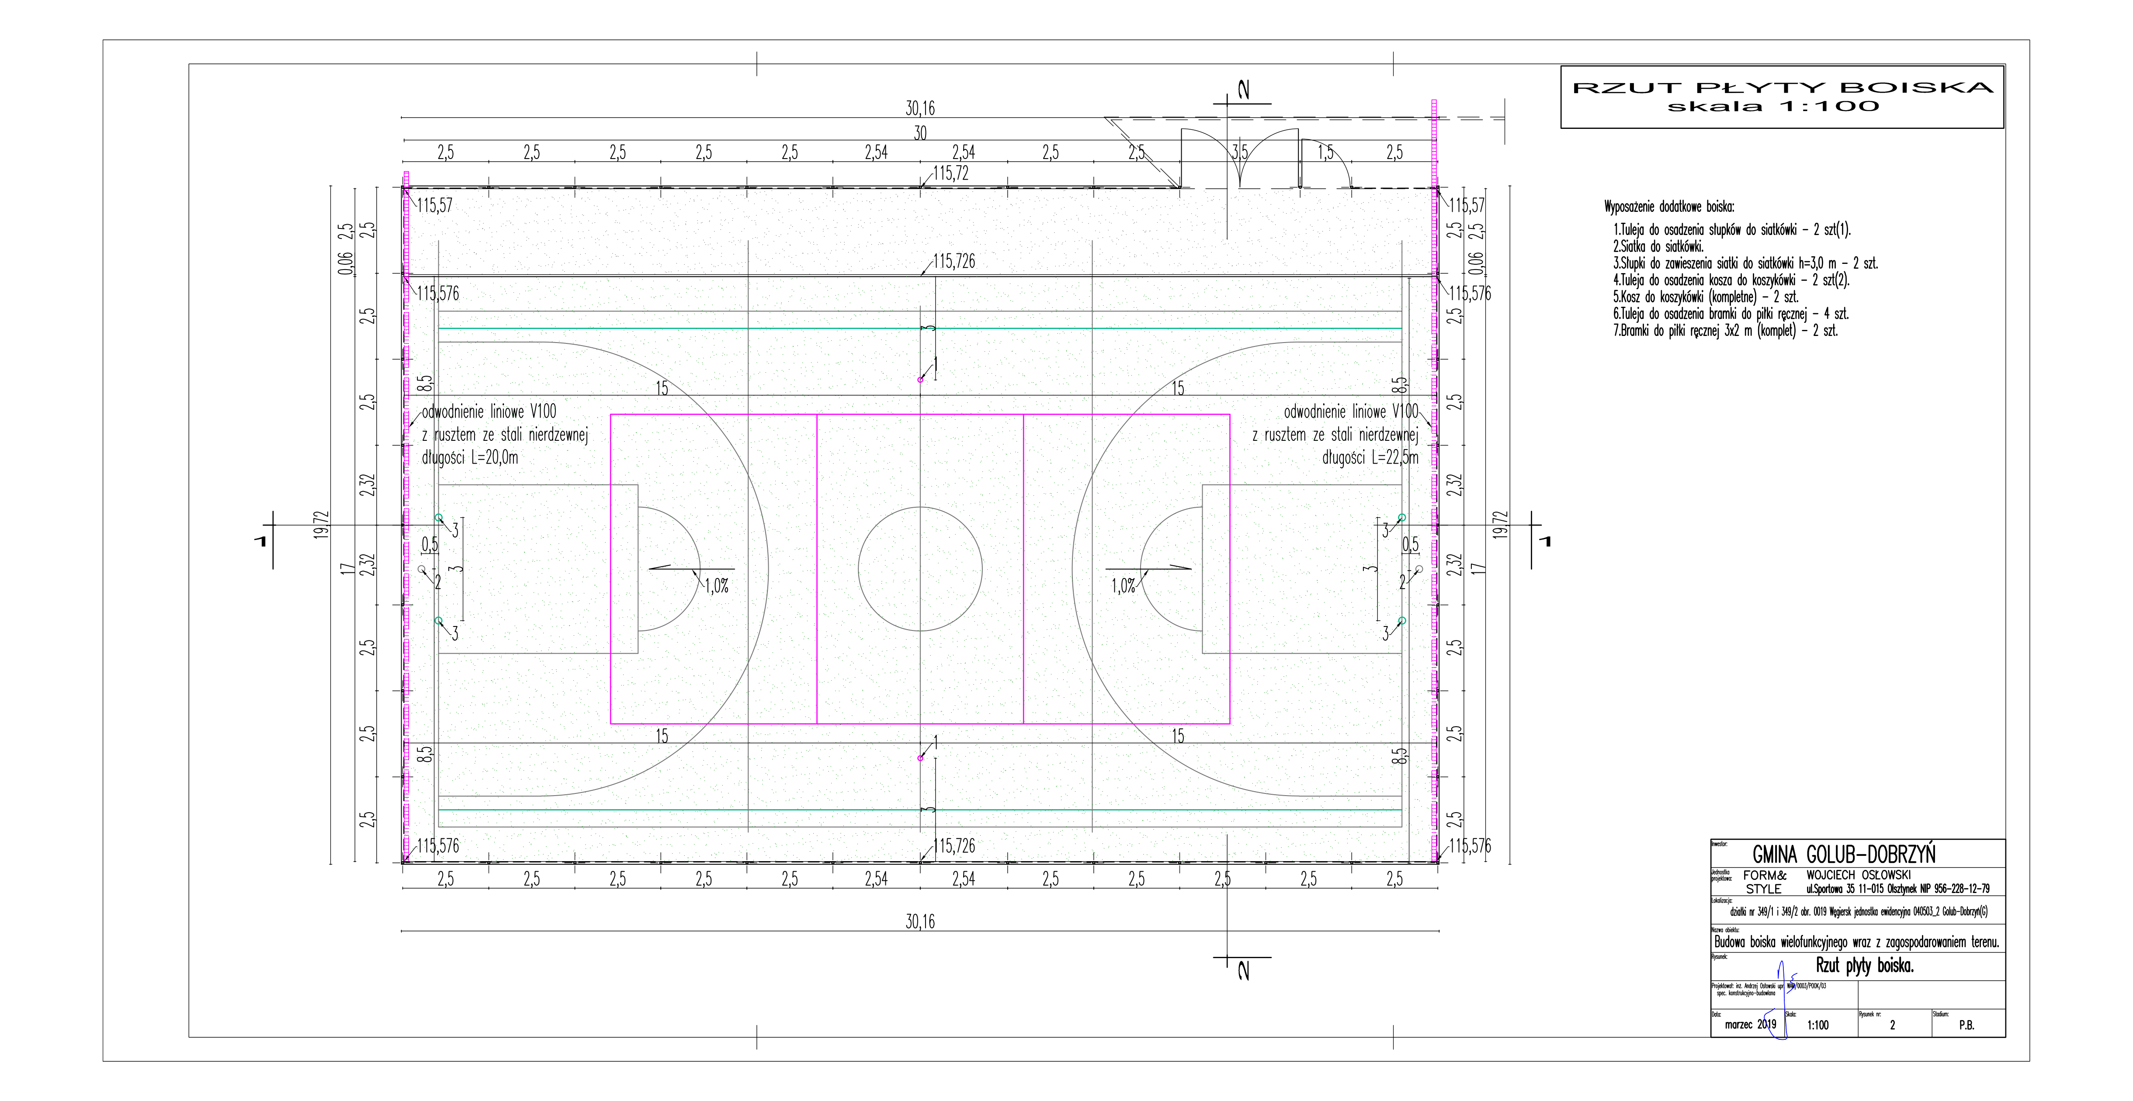Viewport: 2133px width, 1101px height.
Task: Click elevation mark '115,72' at the top edge
Action: click(950, 174)
